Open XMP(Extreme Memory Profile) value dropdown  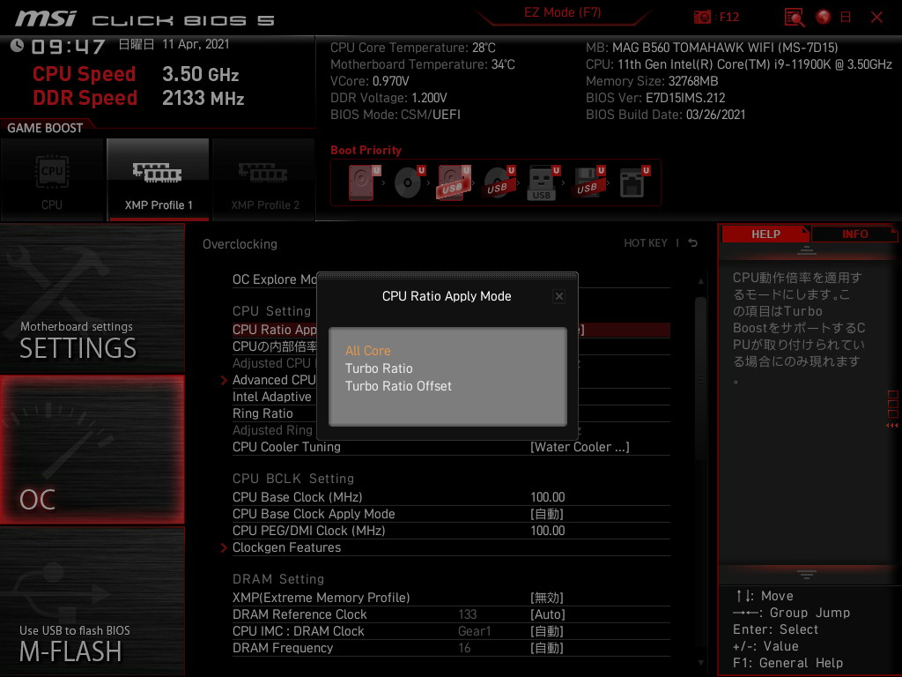pyautogui.click(x=546, y=598)
